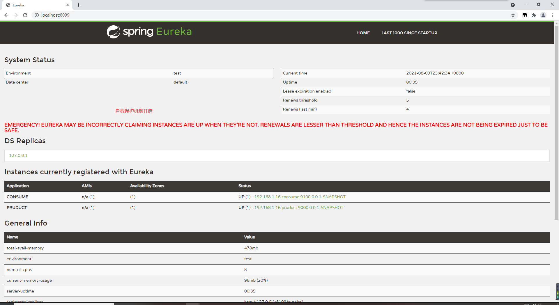Viewport: 559px width, 305px height.
Task: Click the Current time value
Action: click(x=435, y=73)
